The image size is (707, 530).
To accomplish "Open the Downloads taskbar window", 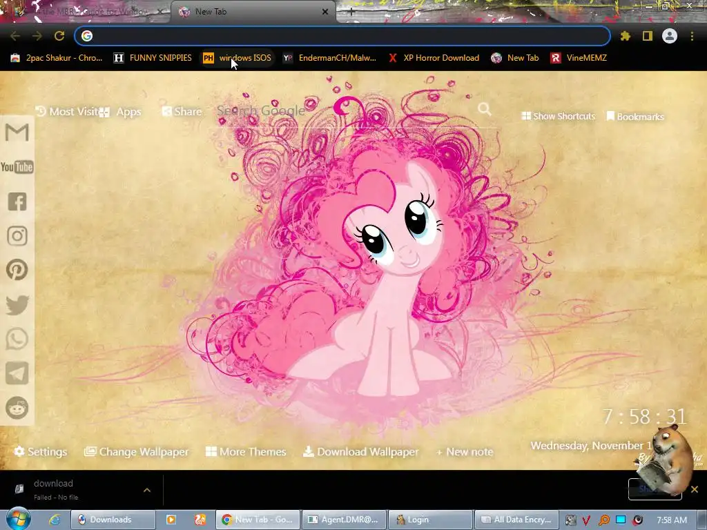I will [113, 520].
